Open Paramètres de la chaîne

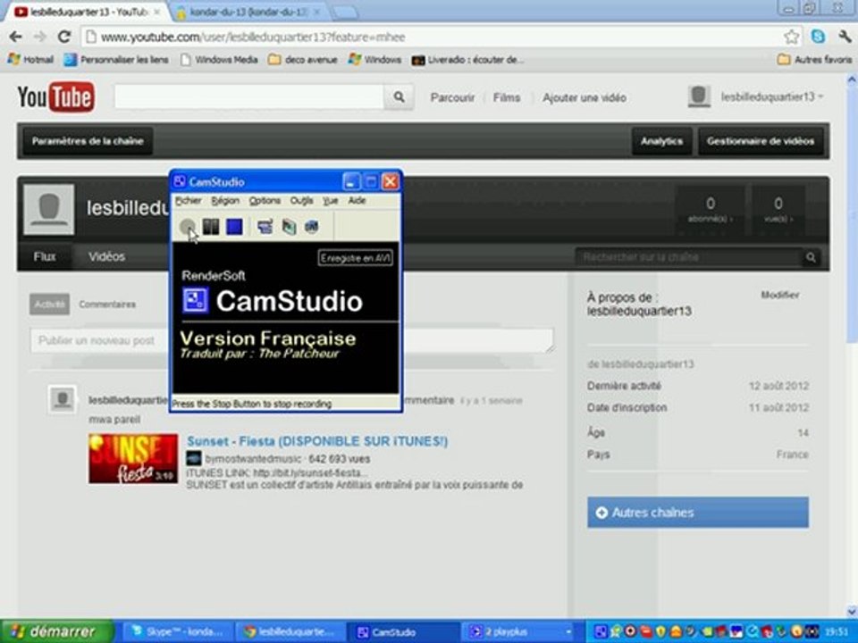tap(88, 141)
